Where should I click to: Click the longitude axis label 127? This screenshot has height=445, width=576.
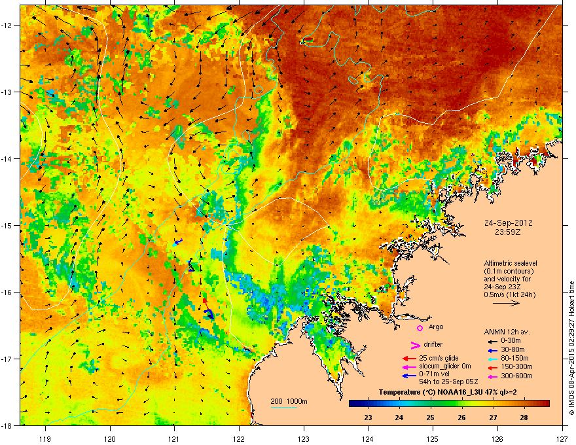tap(562, 439)
